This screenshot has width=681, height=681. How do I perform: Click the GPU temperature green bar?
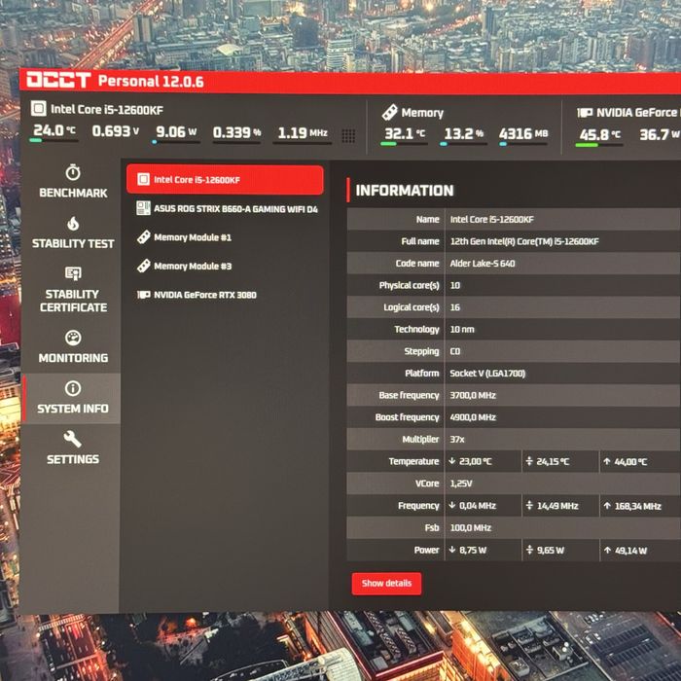pyautogui.click(x=587, y=145)
